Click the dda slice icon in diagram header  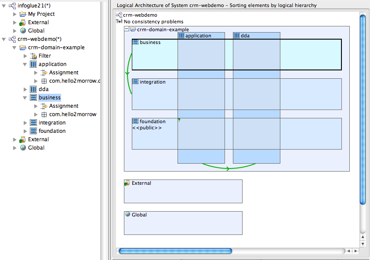tap(236, 36)
